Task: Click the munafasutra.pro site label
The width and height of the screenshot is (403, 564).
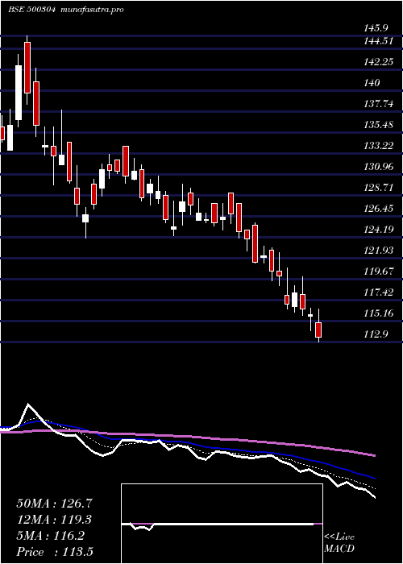Action: (x=92, y=10)
